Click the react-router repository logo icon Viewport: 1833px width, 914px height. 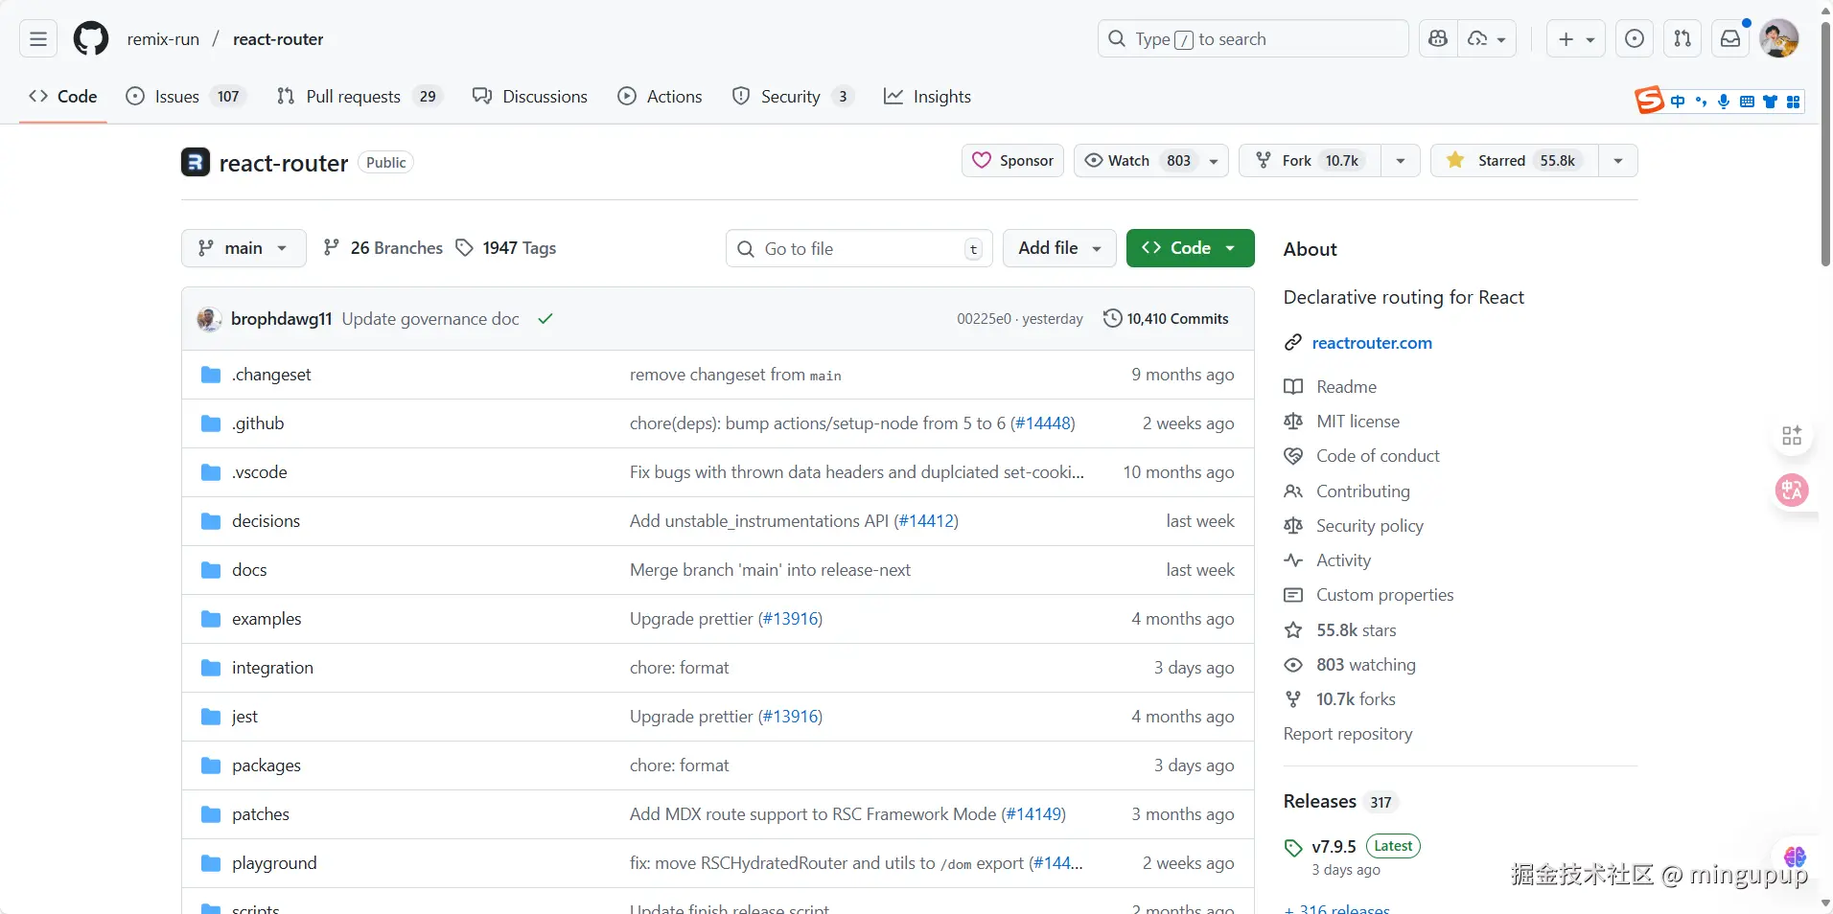click(x=196, y=162)
